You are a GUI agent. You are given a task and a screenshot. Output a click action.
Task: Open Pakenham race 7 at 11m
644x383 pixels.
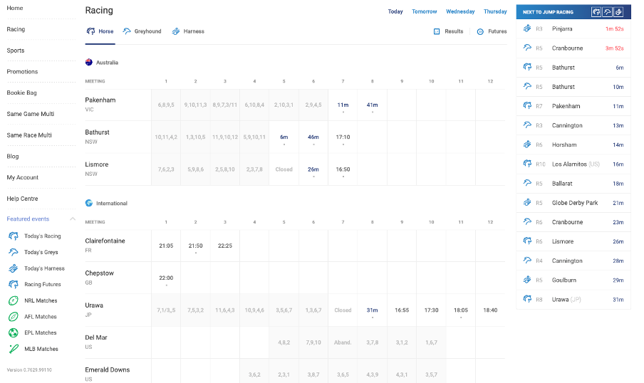click(343, 105)
